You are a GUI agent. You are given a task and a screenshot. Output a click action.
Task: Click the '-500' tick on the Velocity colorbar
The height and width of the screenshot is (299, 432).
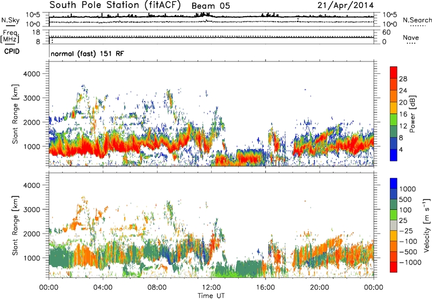408,252
